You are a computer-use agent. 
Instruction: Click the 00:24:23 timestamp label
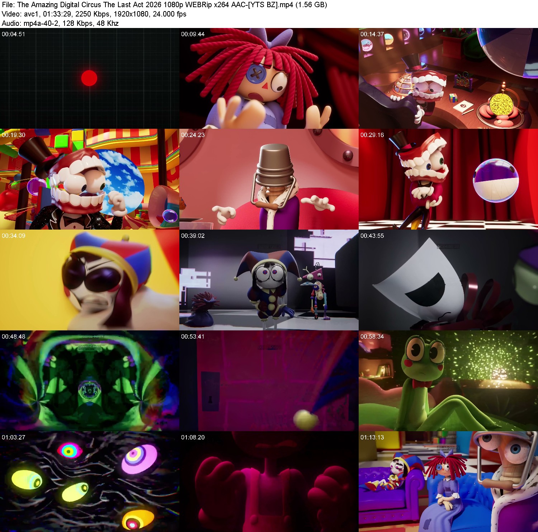(x=193, y=135)
